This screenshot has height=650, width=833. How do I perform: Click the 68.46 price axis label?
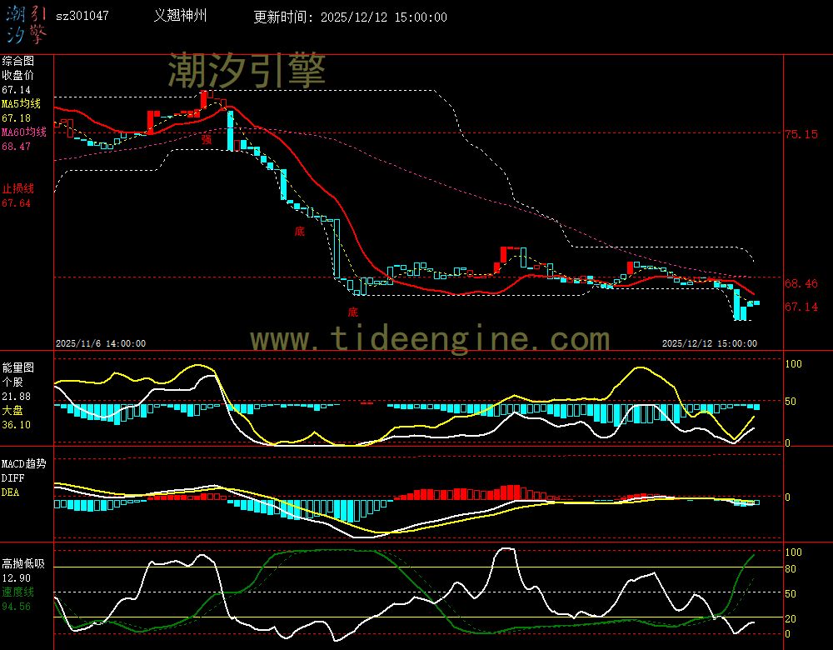coord(801,284)
